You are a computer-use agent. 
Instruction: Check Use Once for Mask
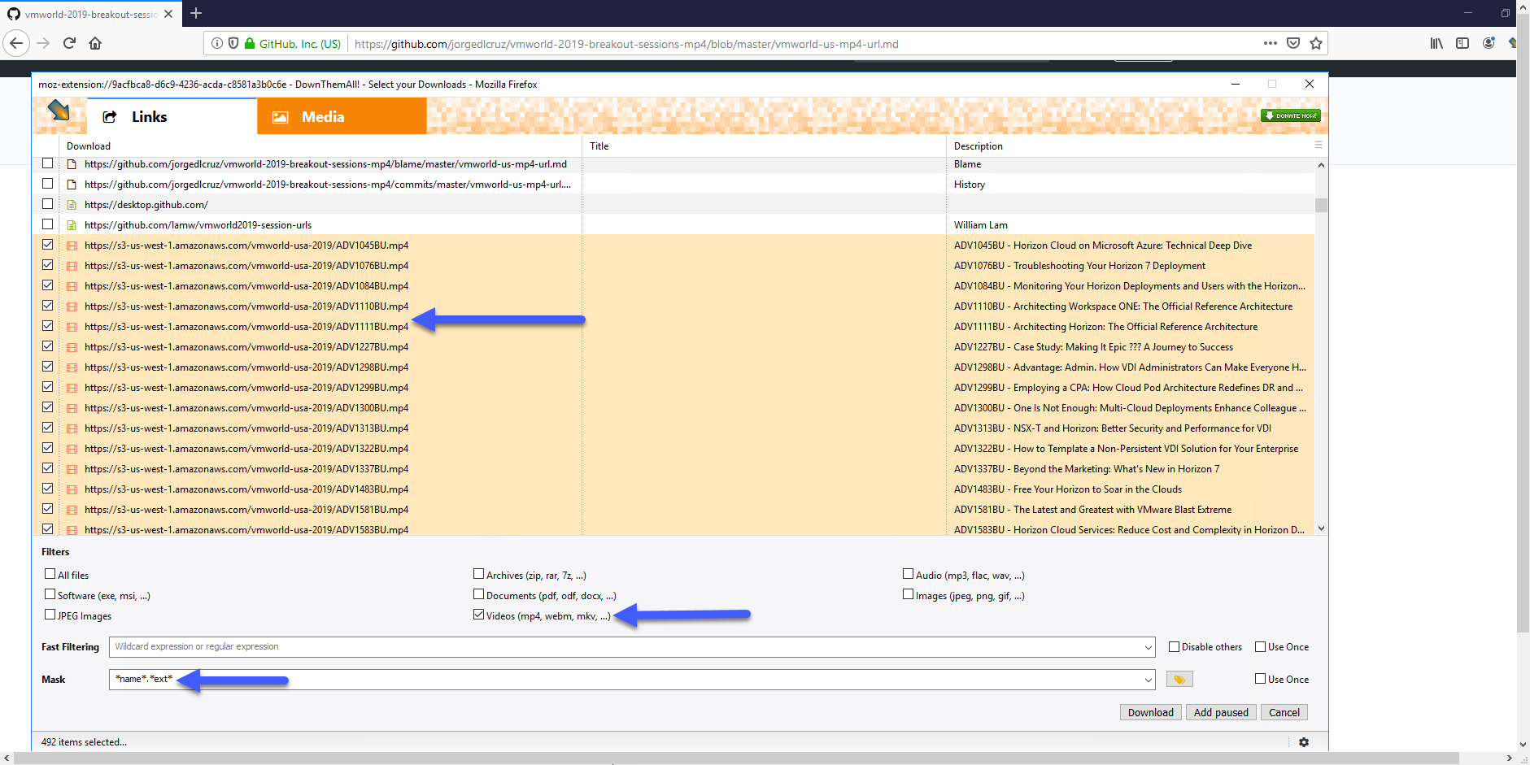1261,679
